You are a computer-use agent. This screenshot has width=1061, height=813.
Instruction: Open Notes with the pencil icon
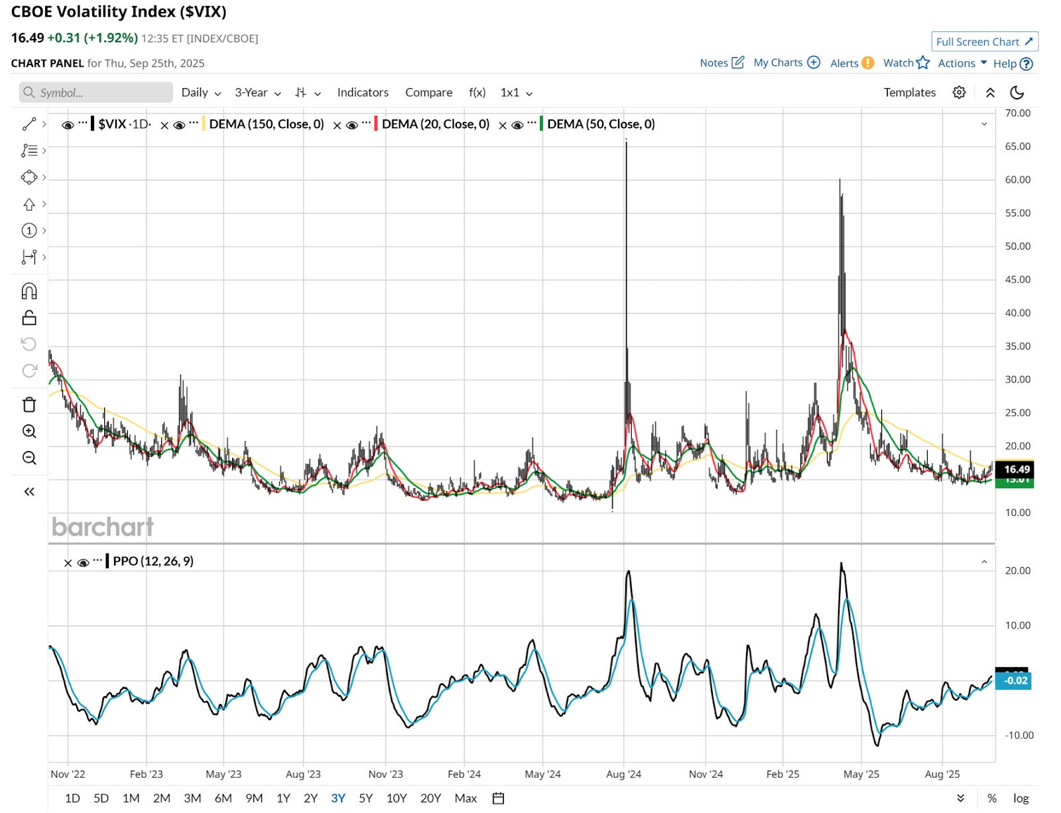722,63
